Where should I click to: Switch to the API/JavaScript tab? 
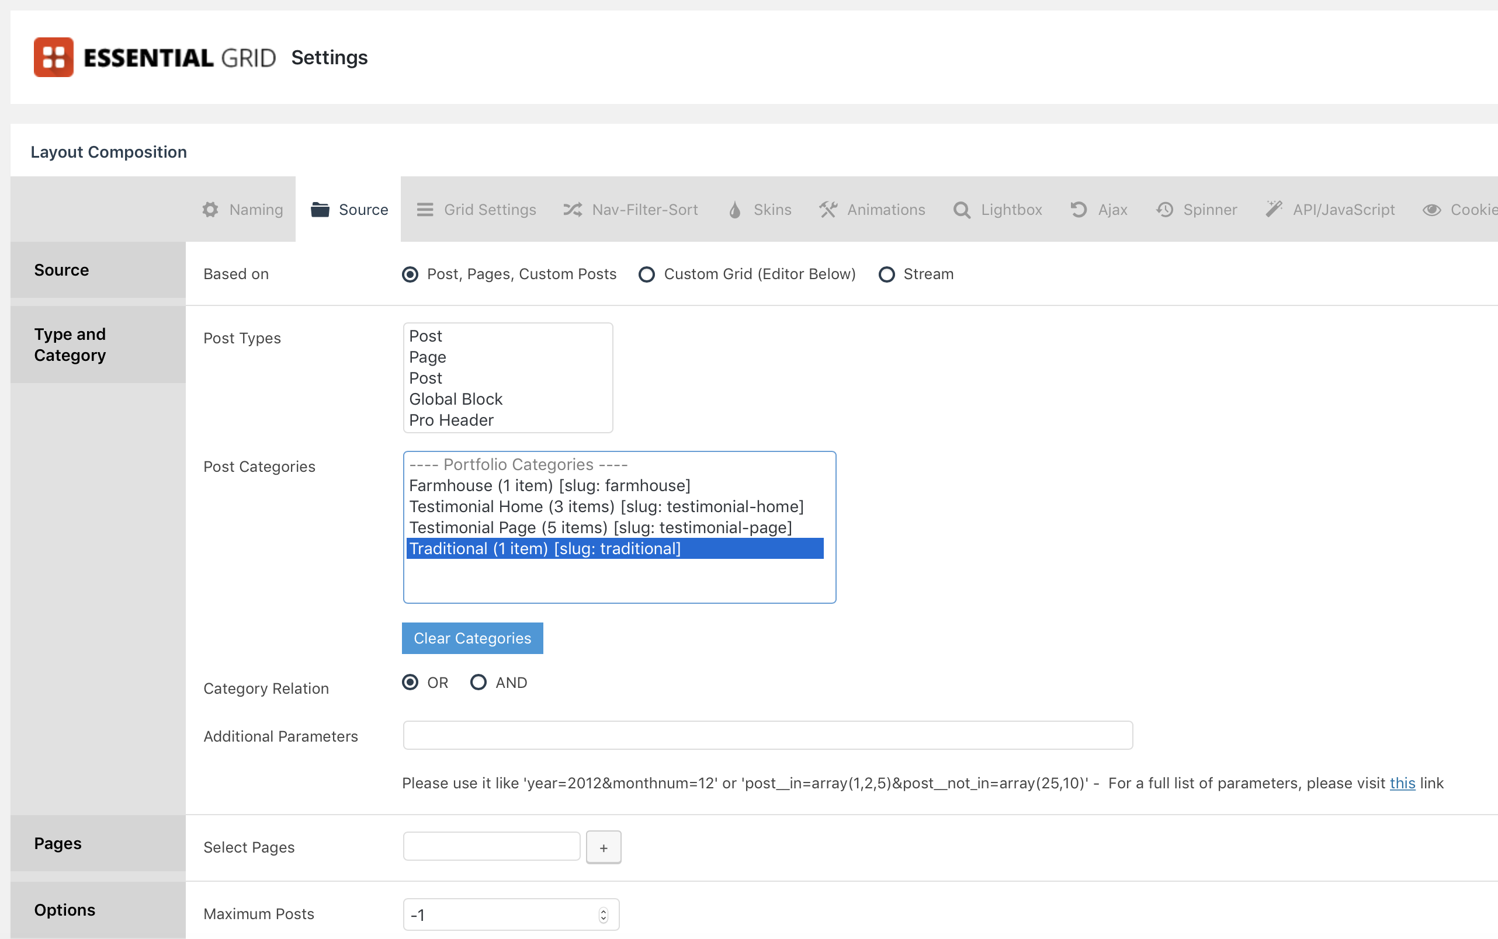1330,210
